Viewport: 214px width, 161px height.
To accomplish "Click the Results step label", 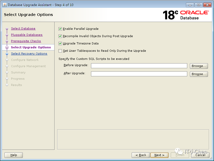I will (x=17, y=85).
